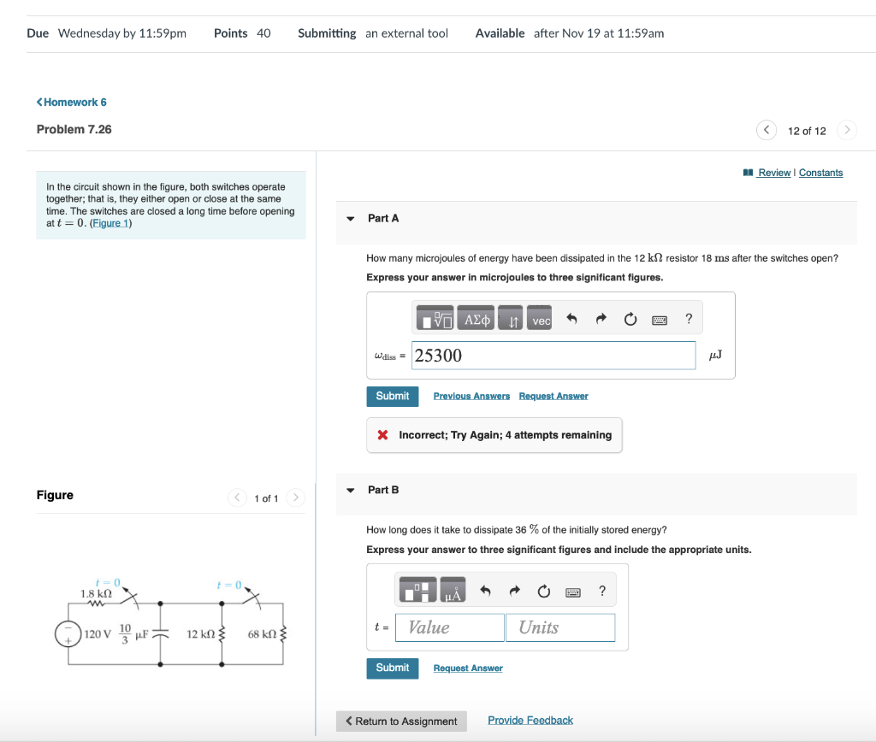This screenshot has height=742, width=876.
Task: Request Answer for Part A
Action: point(553,396)
